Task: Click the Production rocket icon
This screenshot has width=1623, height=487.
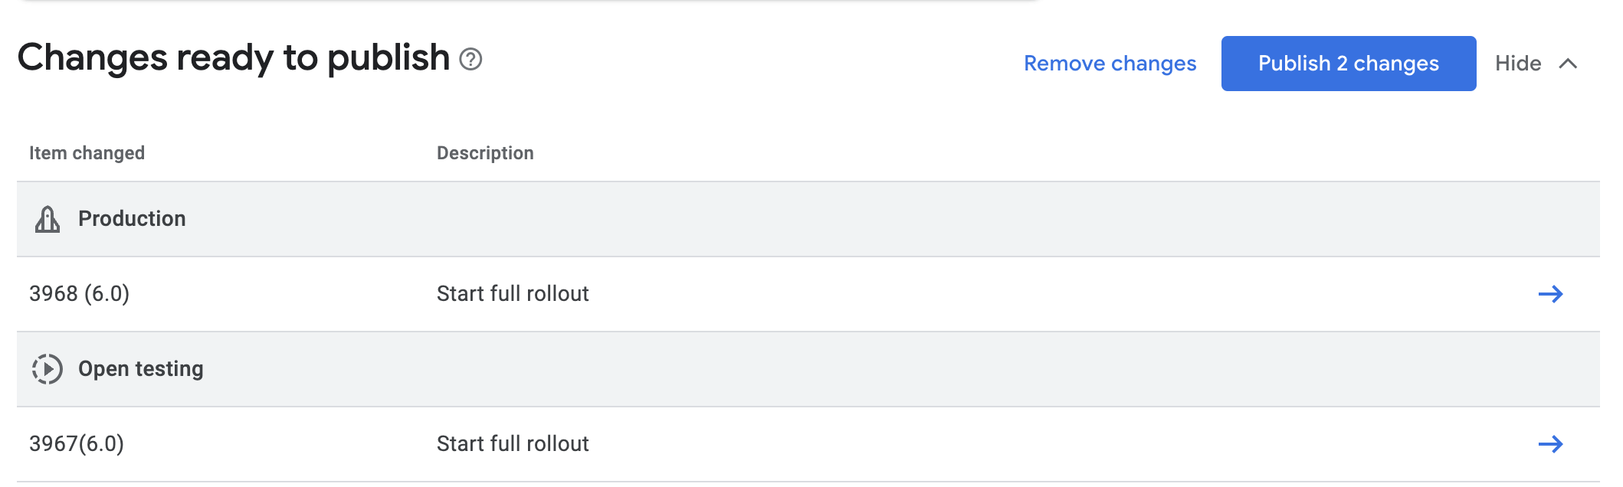Action: click(48, 219)
